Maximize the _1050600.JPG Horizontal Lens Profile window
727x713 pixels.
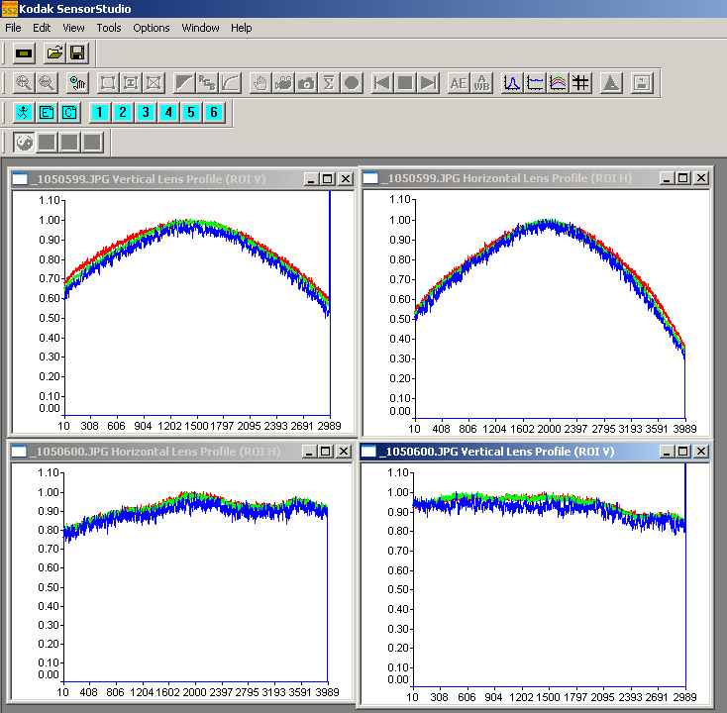pyautogui.click(x=326, y=452)
